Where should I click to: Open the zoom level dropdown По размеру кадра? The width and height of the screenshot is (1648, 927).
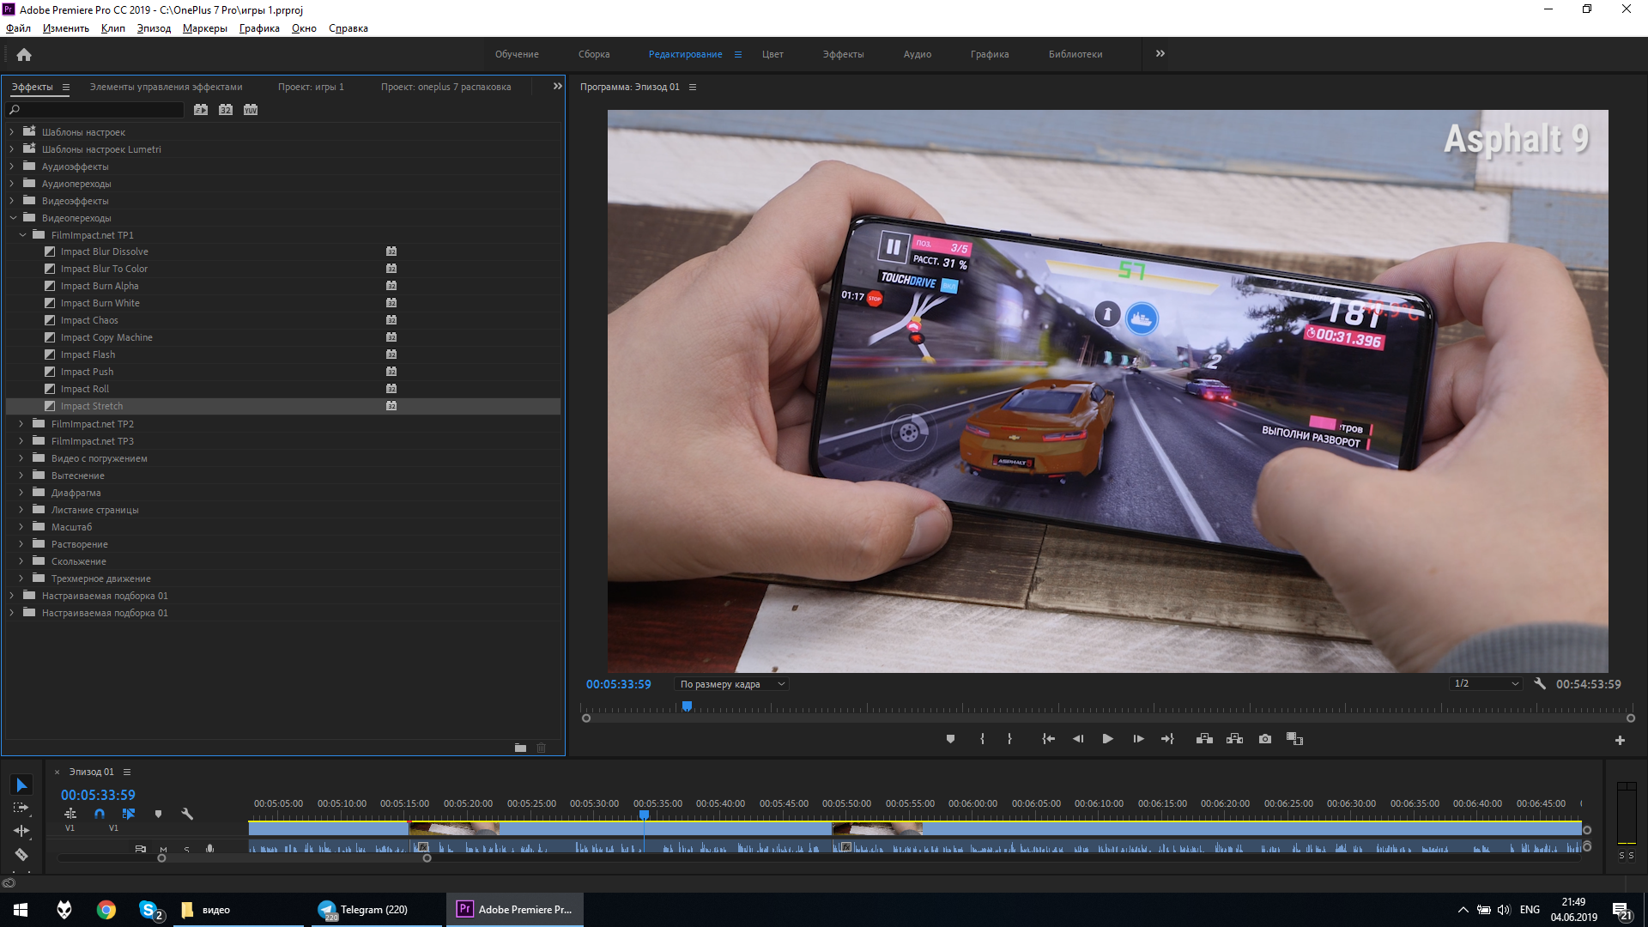click(x=732, y=684)
